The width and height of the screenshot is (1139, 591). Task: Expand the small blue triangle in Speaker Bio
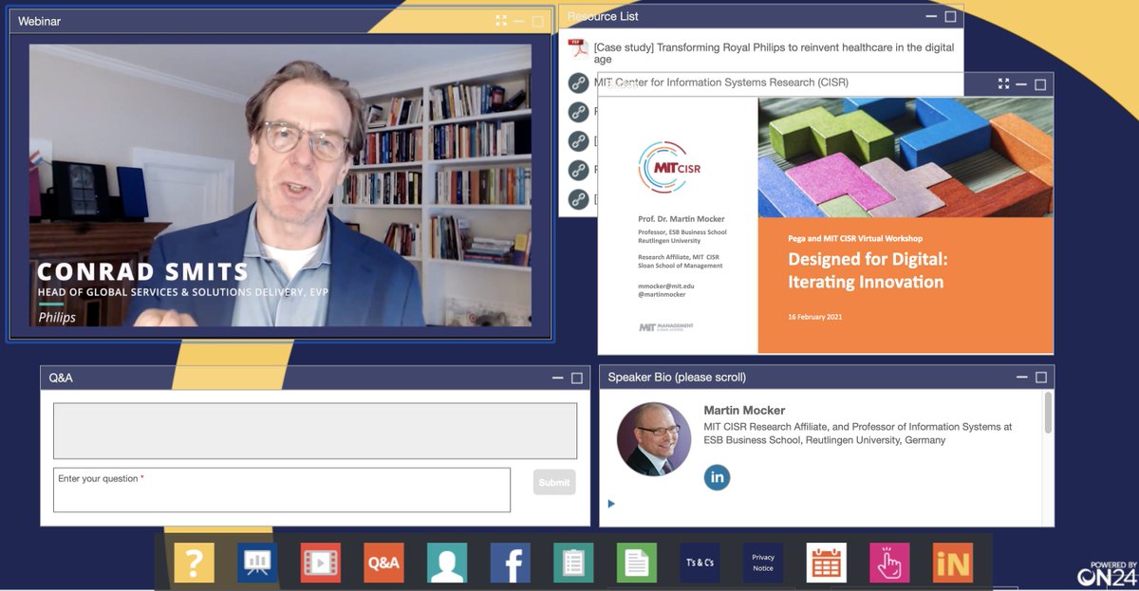(x=611, y=504)
